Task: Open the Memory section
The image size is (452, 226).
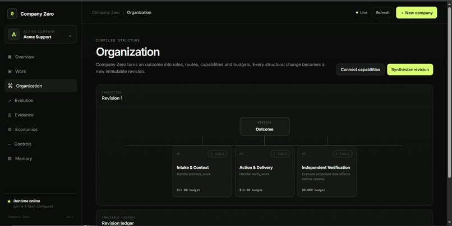Action: 40,158
